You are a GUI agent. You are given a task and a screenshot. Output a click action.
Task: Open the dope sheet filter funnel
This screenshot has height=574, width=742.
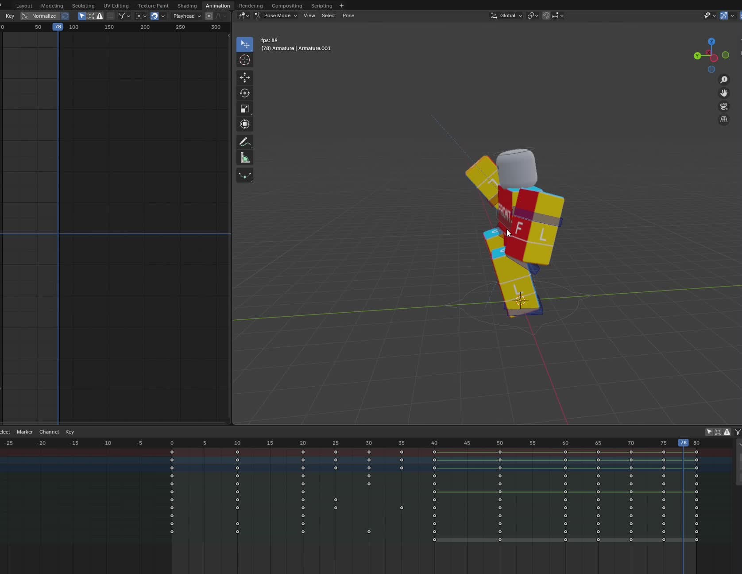(738, 432)
